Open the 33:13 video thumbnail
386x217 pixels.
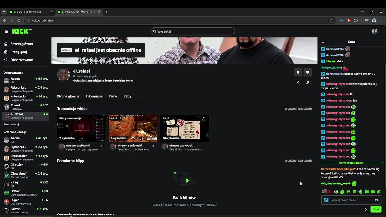pos(184,128)
